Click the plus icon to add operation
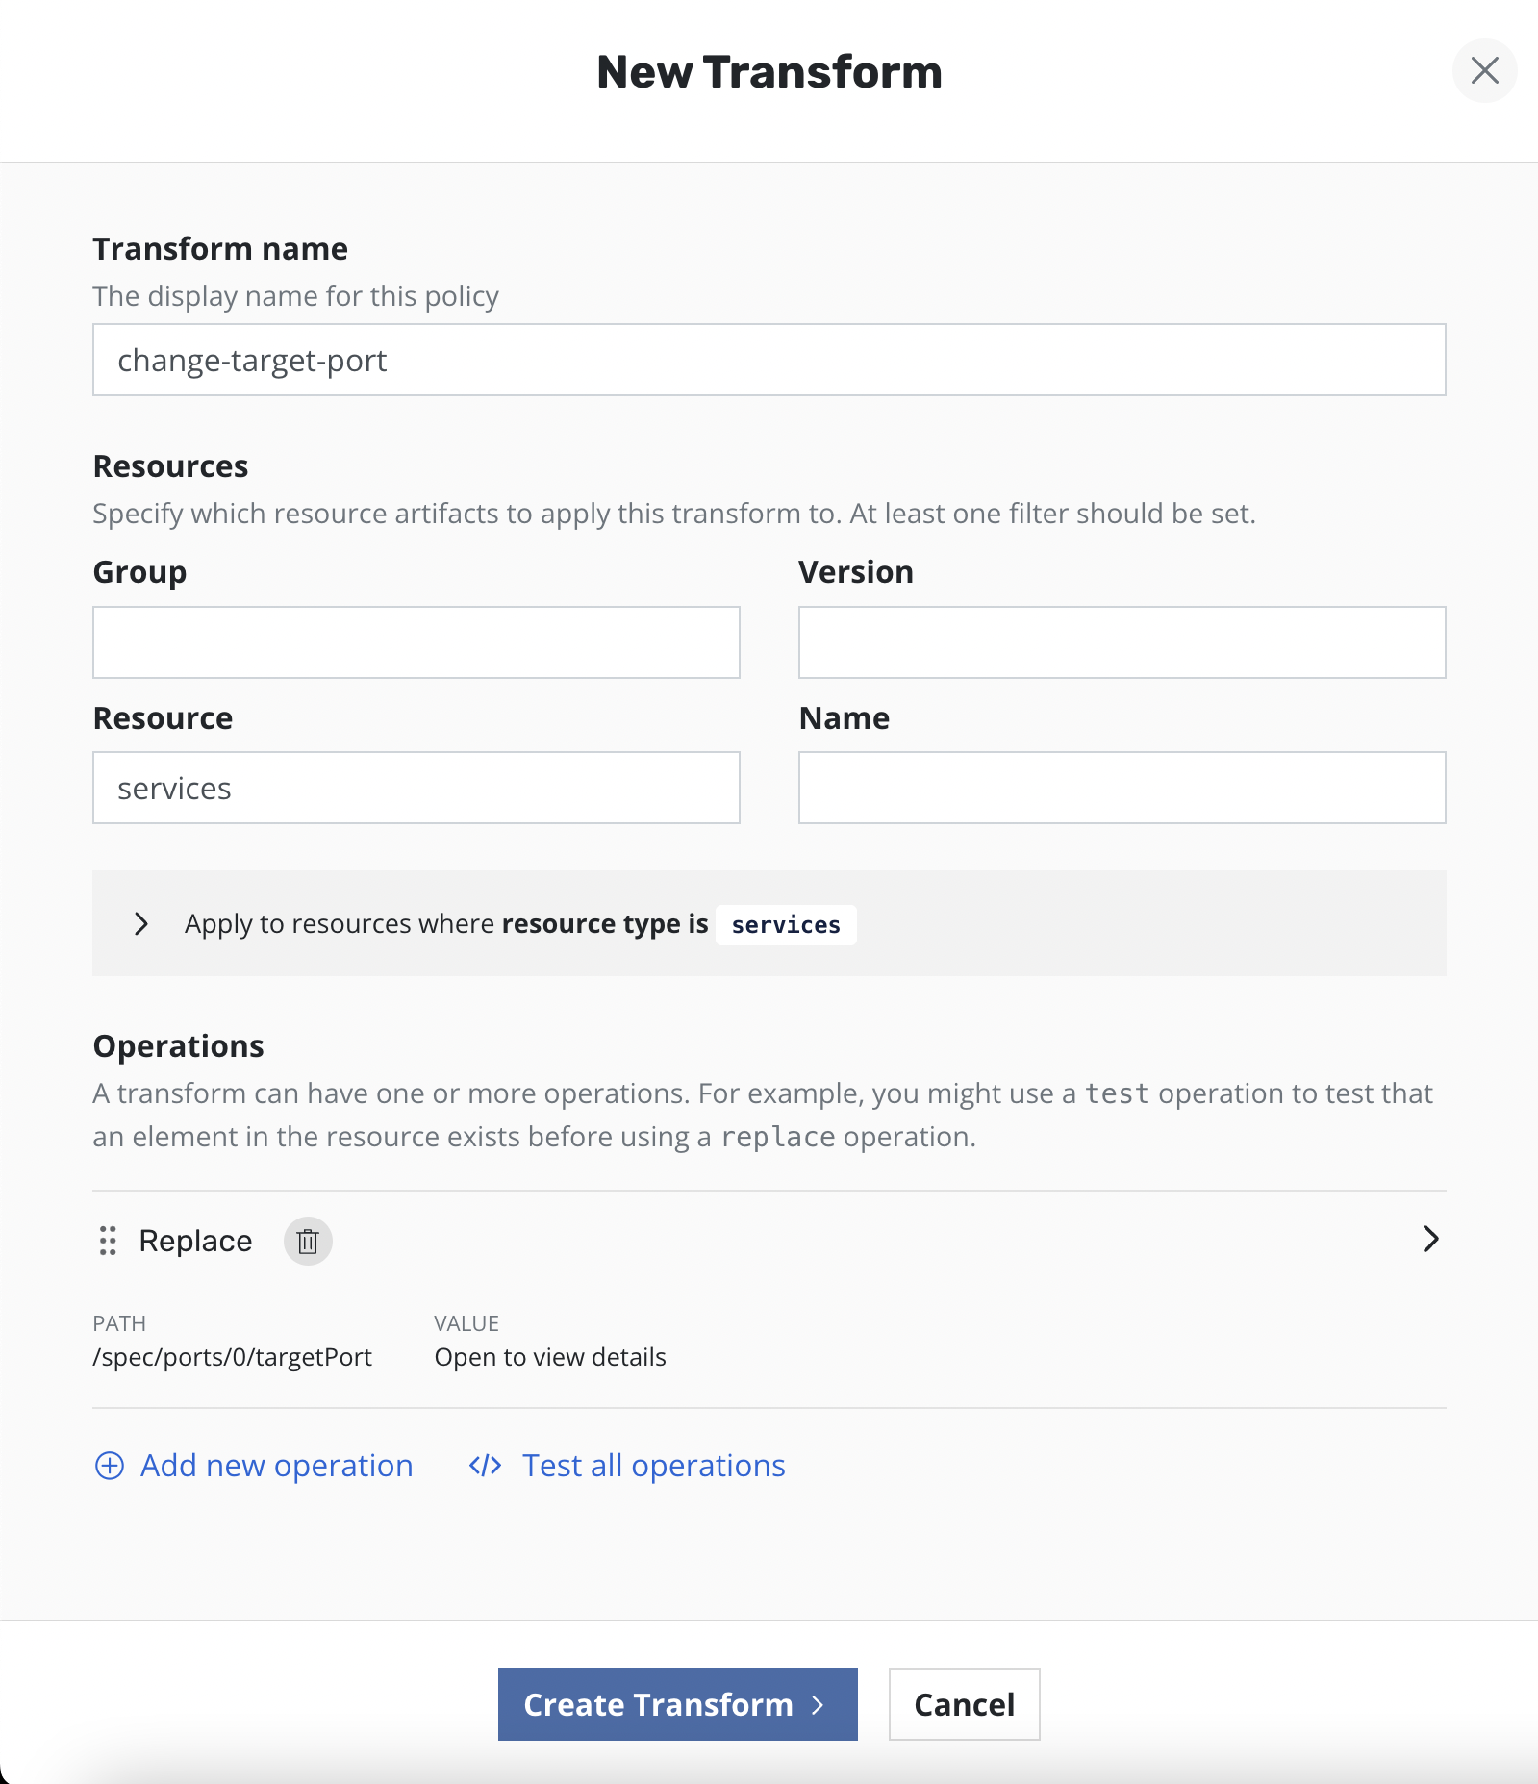Viewport: 1538px width, 1784px height. [109, 1466]
